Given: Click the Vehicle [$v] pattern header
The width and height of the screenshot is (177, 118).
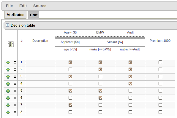Looking at the screenshot, I should click(x=115, y=42).
